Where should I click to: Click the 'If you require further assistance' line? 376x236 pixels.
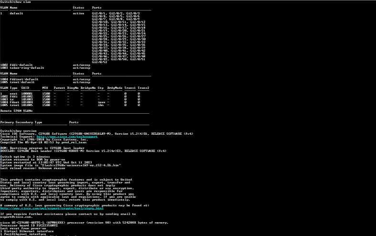68,214
